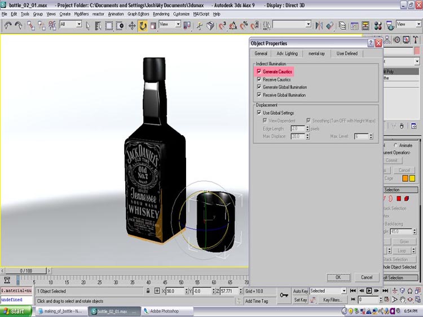Disable Use Global Settings checkbox

point(259,113)
